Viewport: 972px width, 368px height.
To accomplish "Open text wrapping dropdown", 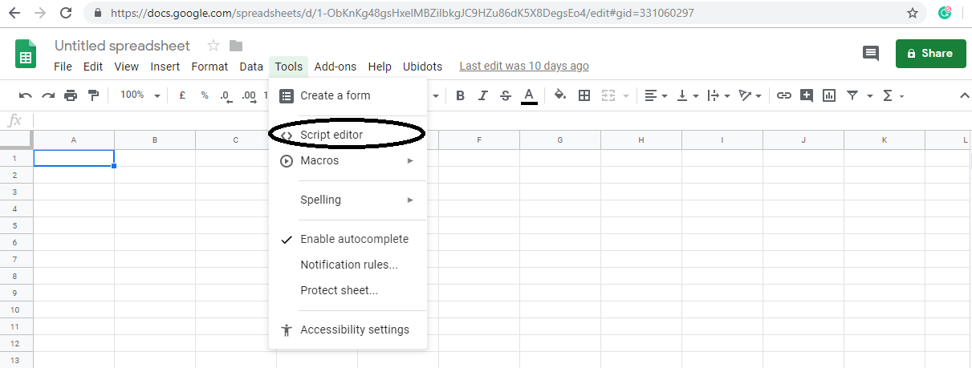I will [x=718, y=95].
